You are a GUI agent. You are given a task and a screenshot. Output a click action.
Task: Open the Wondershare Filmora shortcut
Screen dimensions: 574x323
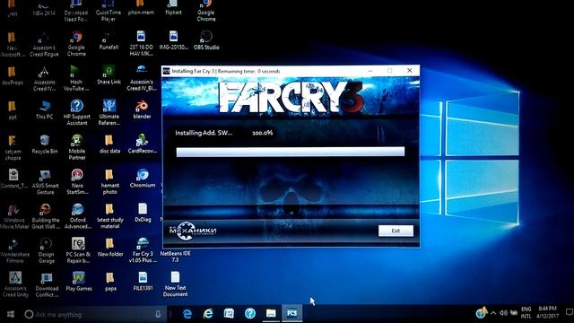[x=14, y=250]
